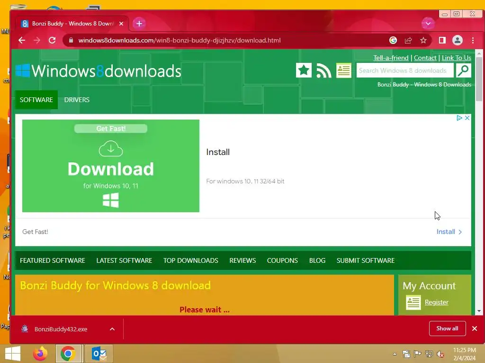
Task: Open a new browser tab
Action: pos(139,24)
